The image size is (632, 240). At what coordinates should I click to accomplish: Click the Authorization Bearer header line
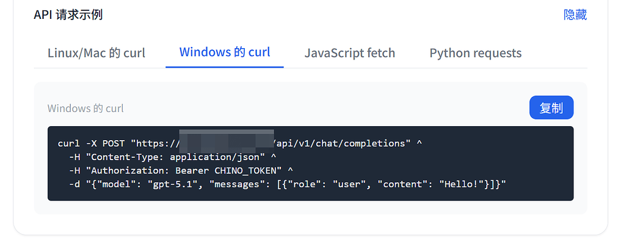point(181,171)
